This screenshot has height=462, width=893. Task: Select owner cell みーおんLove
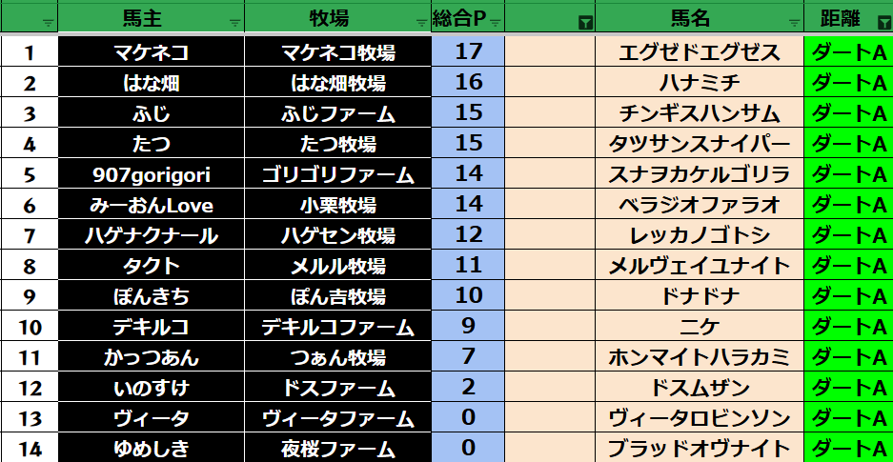pos(151,205)
